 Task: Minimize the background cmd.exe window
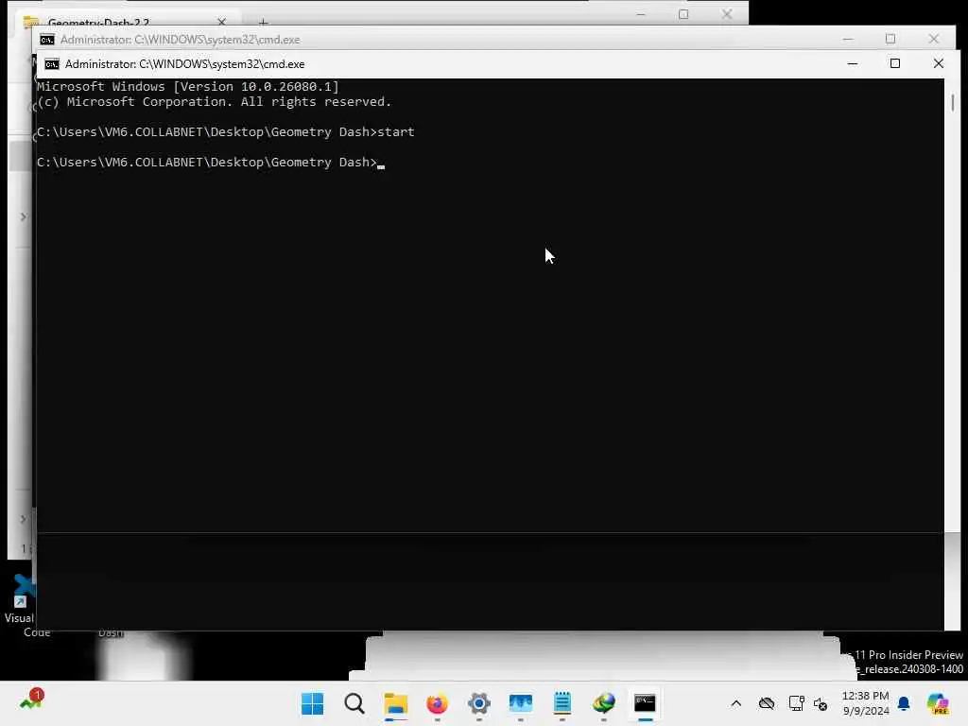point(848,39)
